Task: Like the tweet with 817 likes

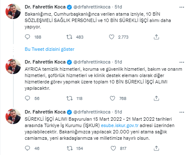Action: click(113, 148)
